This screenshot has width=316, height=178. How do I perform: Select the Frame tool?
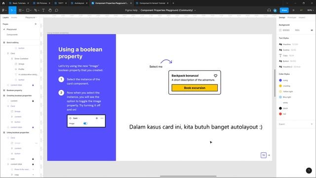[x=20, y=10]
